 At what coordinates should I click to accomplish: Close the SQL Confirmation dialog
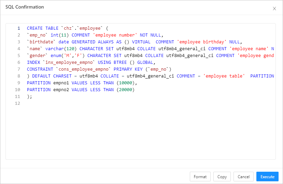pyautogui.click(x=274, y=9)
